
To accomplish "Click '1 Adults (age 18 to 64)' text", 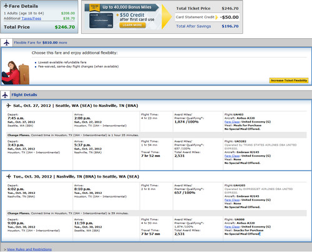I will tap(24, 13).
